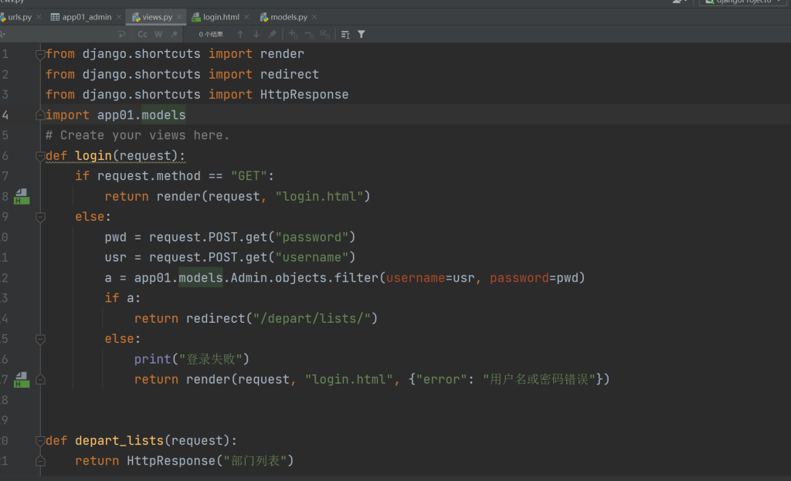Go to previous occurrence with up arrow
The height and width of the screenshot is (481, 791).
tap(240, 34)
